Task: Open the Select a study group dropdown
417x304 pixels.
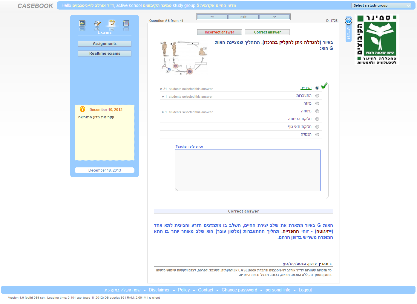Action: (x=381, y=5)
